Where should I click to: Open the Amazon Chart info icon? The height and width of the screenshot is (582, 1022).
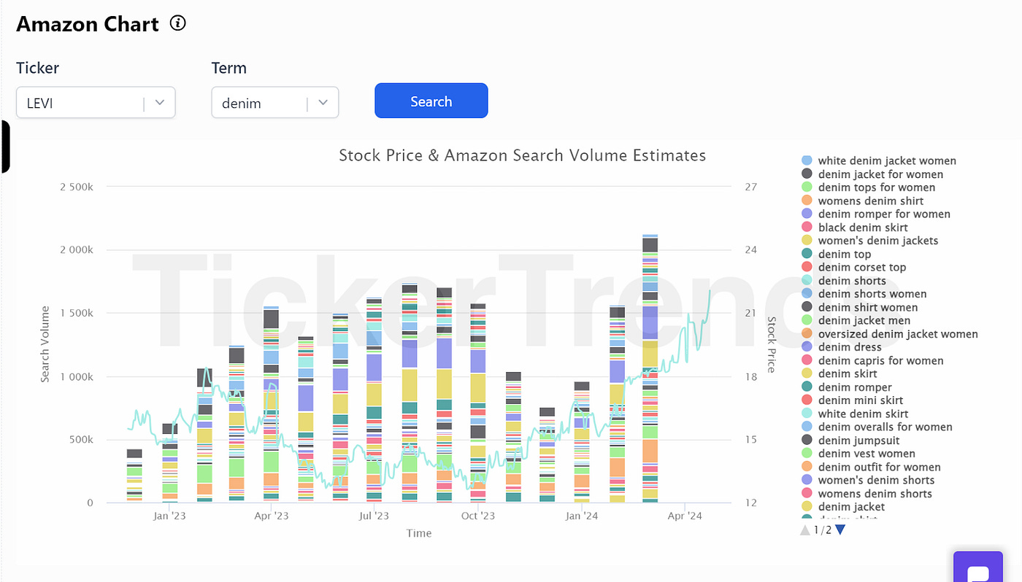[x=178, y=23]
